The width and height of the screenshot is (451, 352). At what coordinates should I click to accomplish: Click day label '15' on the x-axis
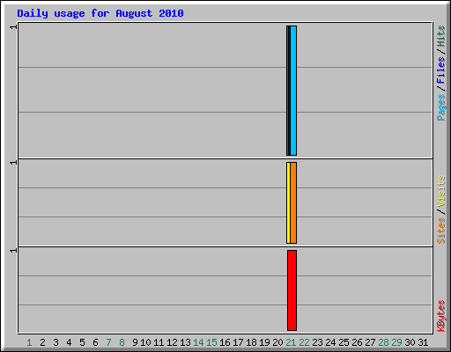click(211, 342)
